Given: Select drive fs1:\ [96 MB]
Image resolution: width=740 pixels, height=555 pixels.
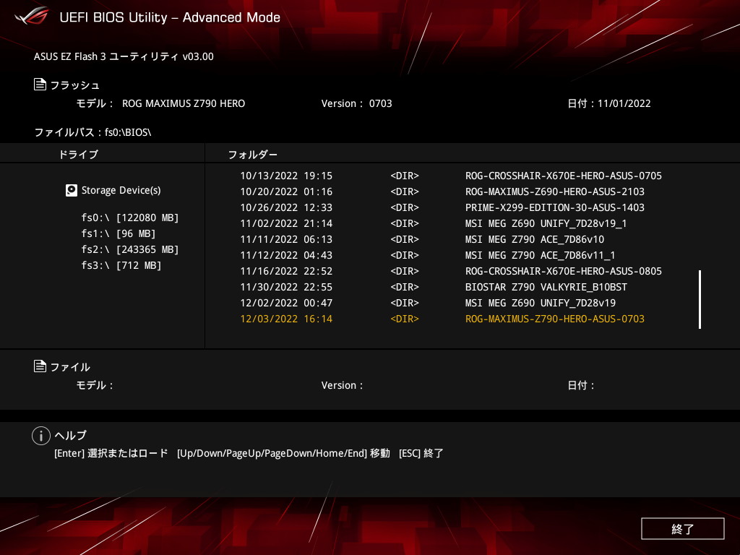Looking at the screenshot, I should point(118,233).
